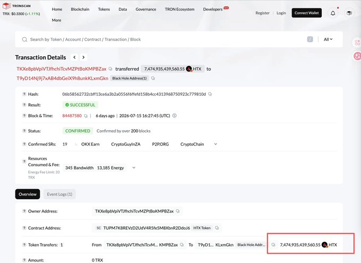Image resolution: width=361 pixels, height=263 pixels.
Task: Click the TRONSCAN logo
Action: (x=16, y=6)
